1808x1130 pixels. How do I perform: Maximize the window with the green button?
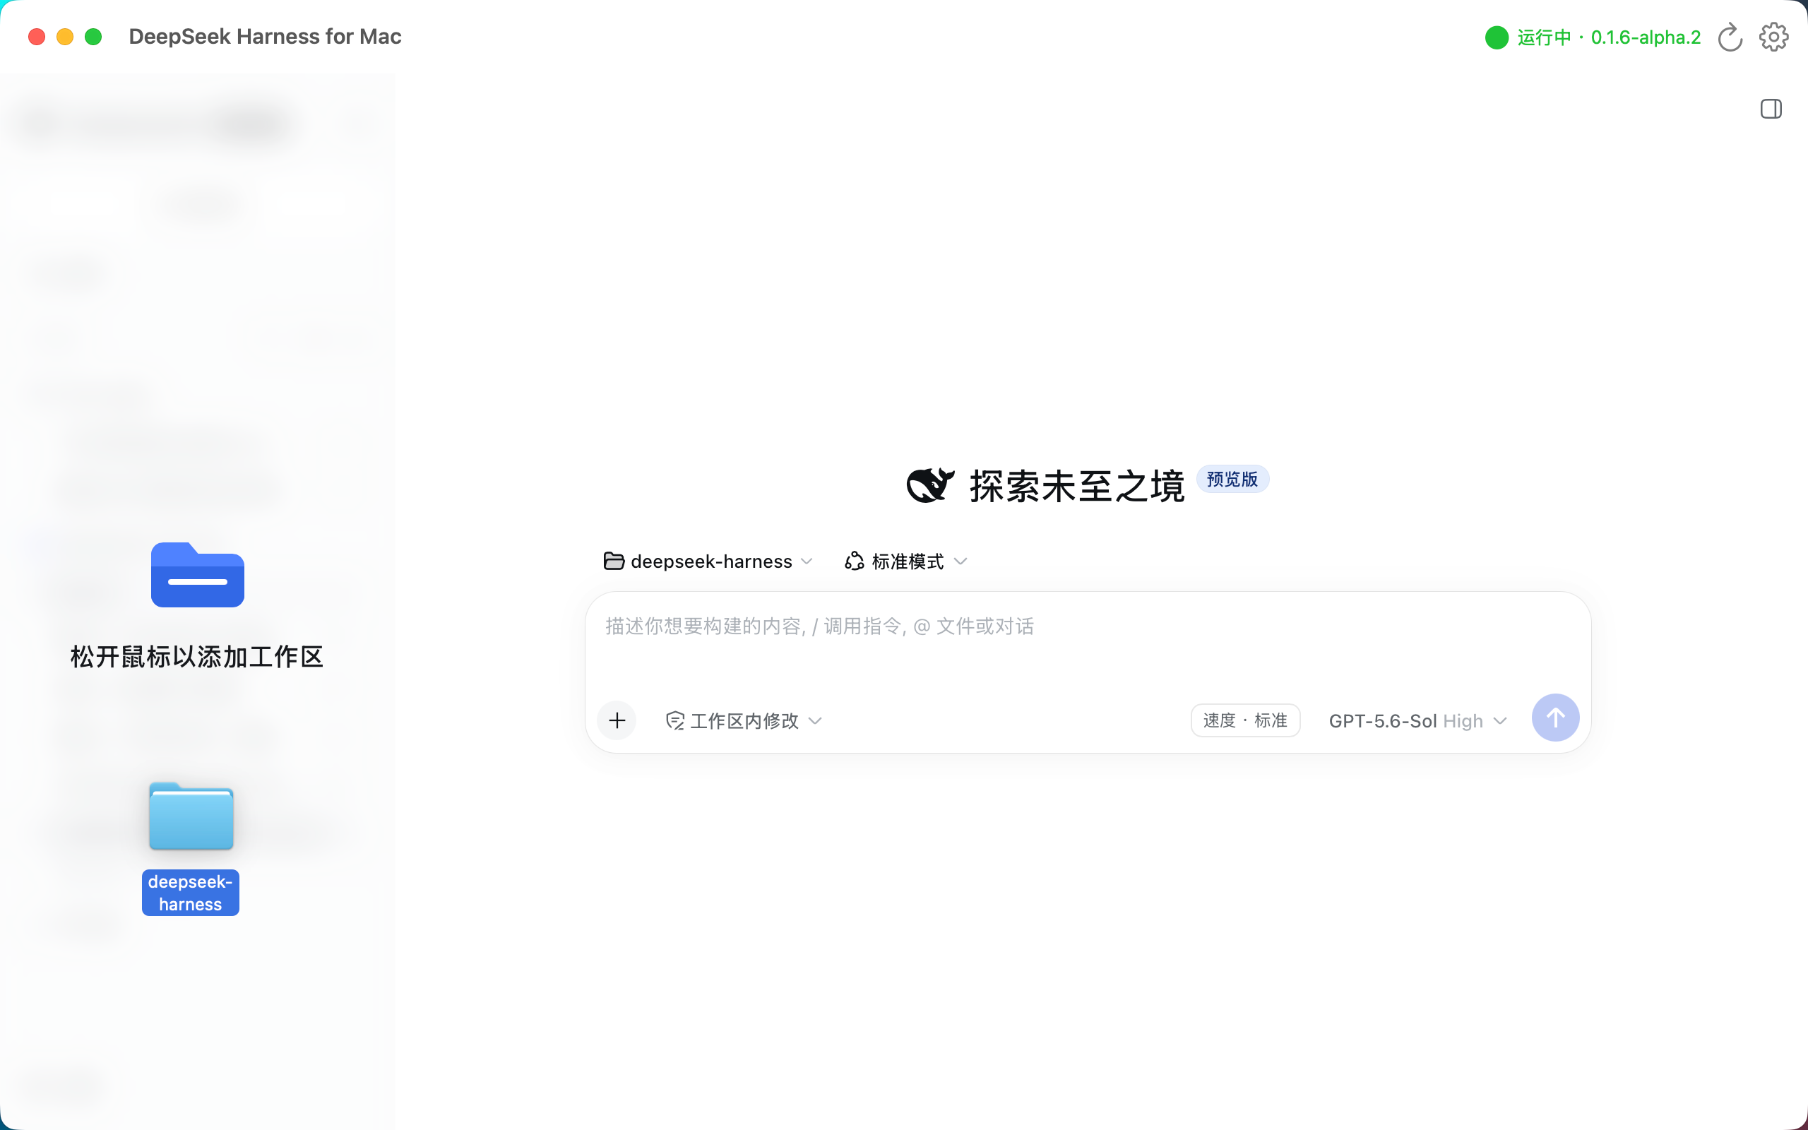point(93,37)
